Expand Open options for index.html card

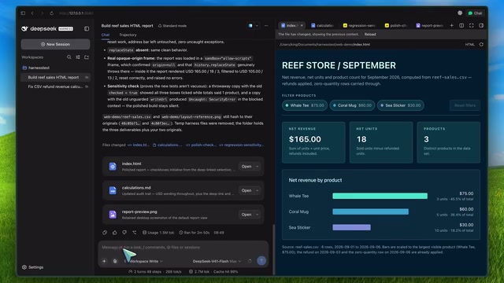tap(258, 167)
